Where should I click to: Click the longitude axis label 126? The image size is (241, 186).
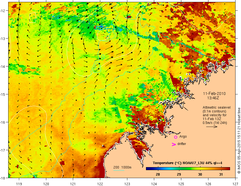pos(208,184)
